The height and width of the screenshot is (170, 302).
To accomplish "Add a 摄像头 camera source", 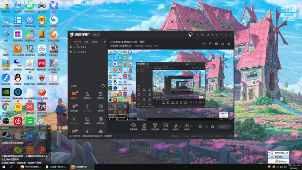I will point(144,127).
